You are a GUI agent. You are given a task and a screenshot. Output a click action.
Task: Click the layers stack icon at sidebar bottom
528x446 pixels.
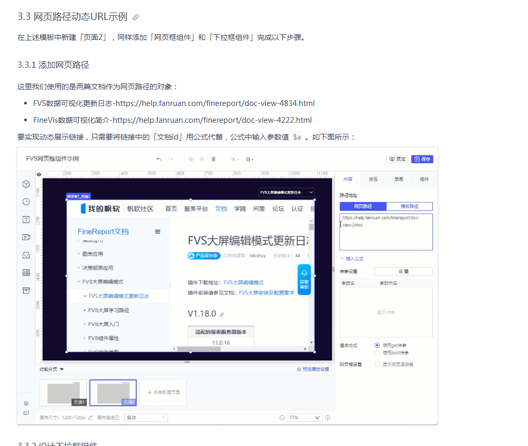[x=26, y=403]
